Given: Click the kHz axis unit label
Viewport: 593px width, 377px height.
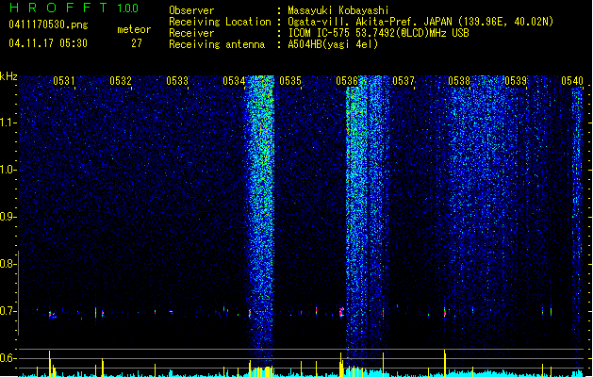Looking at the screenshot, I should (8, 76).
